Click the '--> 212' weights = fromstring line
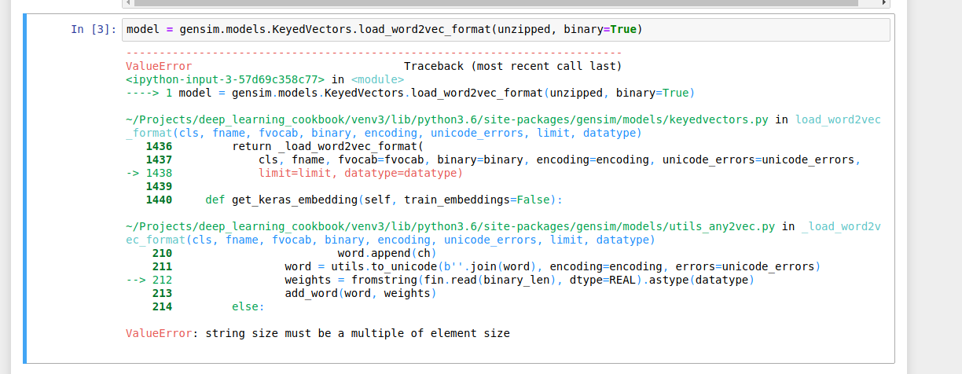 coord(440,280)
